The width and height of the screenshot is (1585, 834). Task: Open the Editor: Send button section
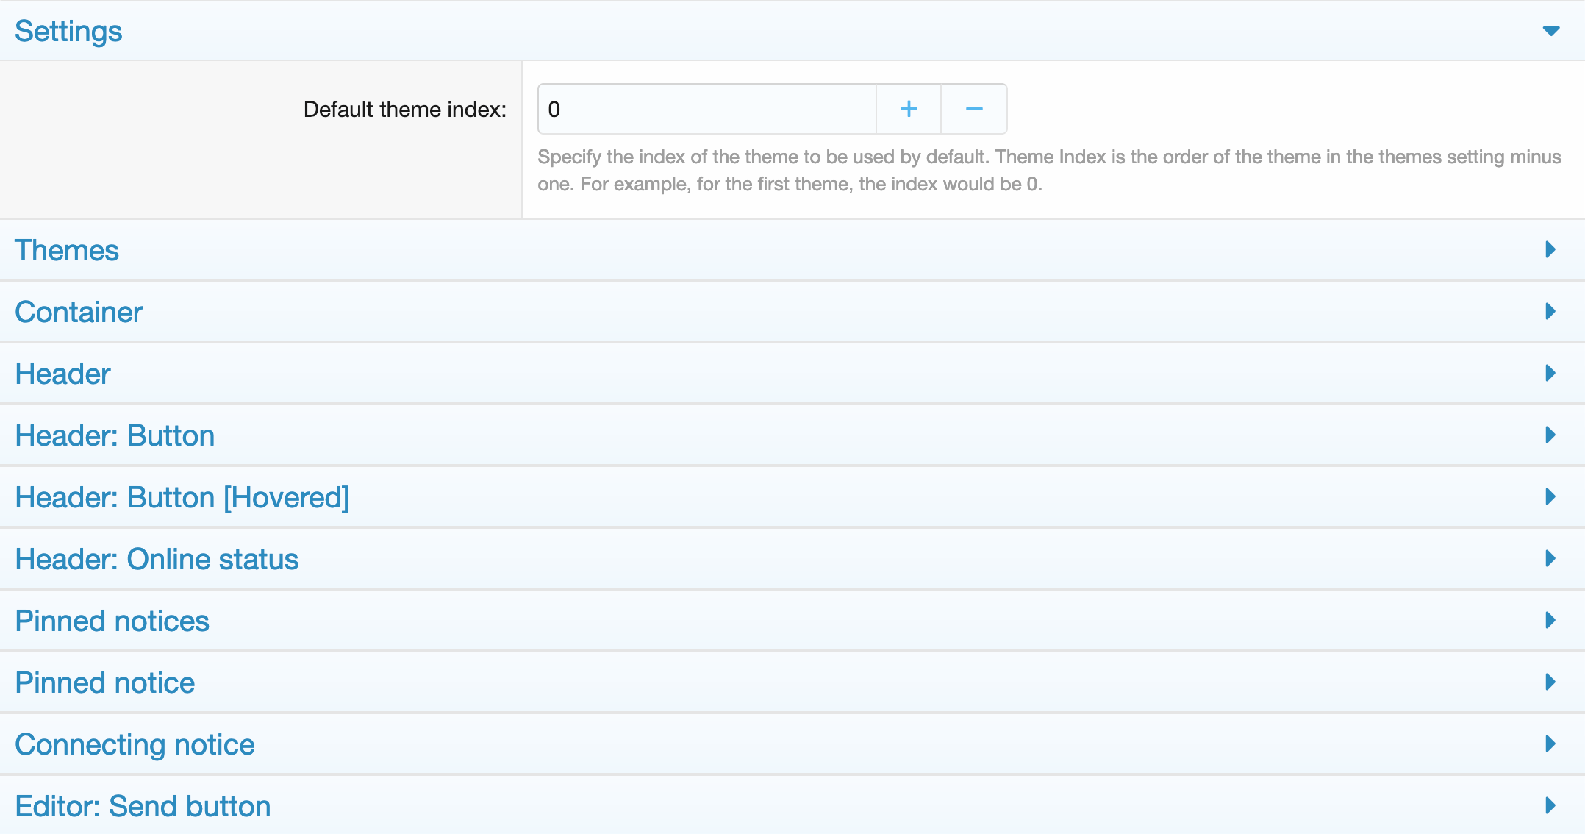coord(792,807)
